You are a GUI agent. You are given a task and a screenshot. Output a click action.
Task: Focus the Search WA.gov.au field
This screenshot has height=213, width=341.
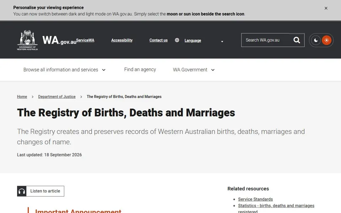pos(266,40)
